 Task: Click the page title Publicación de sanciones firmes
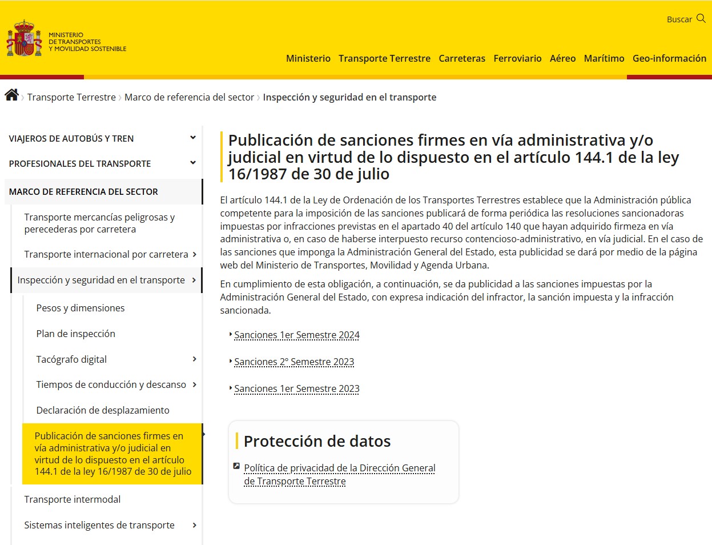coord(453,157)
